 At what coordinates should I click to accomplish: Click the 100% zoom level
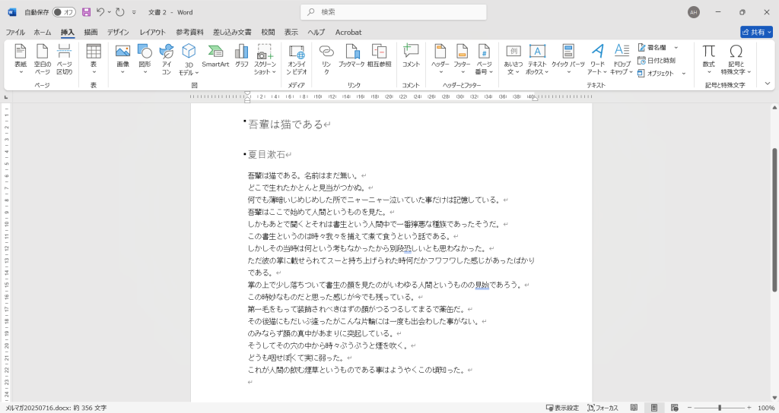click(766, 408)
